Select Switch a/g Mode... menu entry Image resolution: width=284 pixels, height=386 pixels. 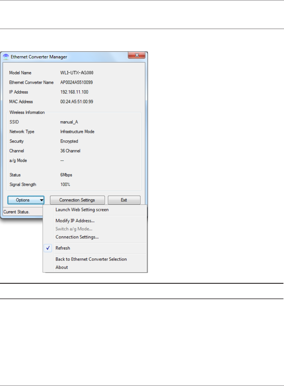point(74,229)
